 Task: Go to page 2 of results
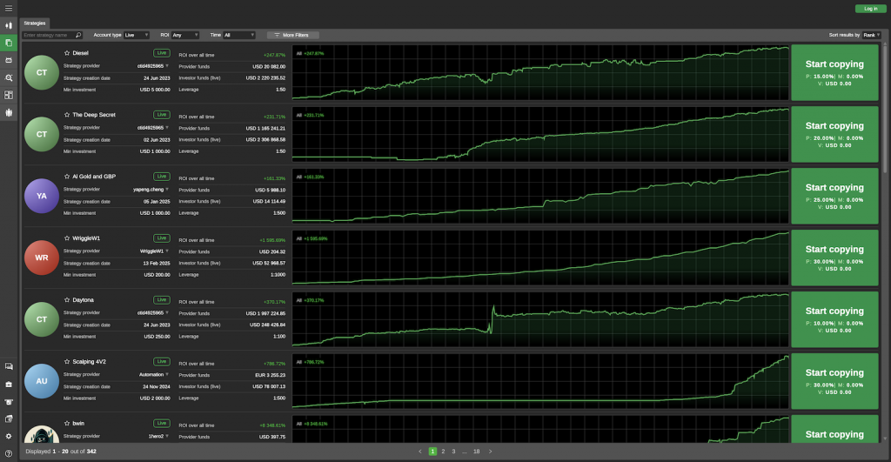coord(443,452)
